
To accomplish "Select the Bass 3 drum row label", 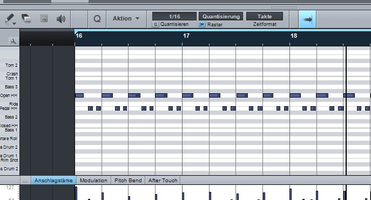I will (x=11, y=87).
